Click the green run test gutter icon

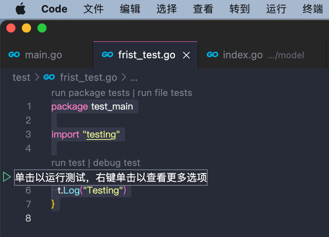click(x=7, y=177)
